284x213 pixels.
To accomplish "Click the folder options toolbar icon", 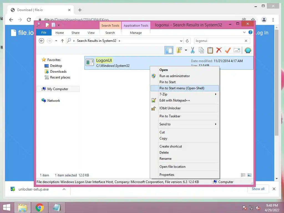I will (179, 50).
